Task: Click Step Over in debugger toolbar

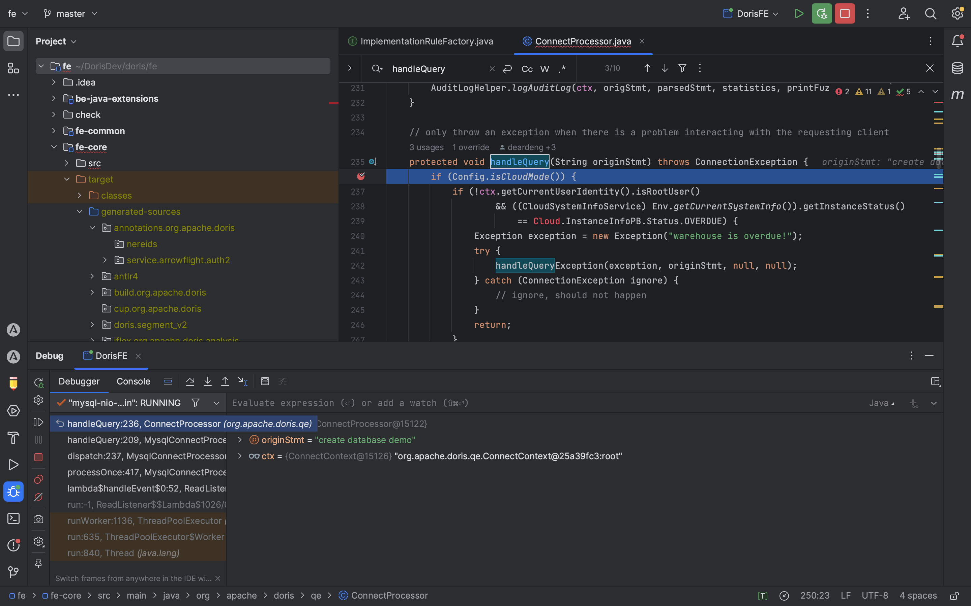Action: (x=190, y=381)
